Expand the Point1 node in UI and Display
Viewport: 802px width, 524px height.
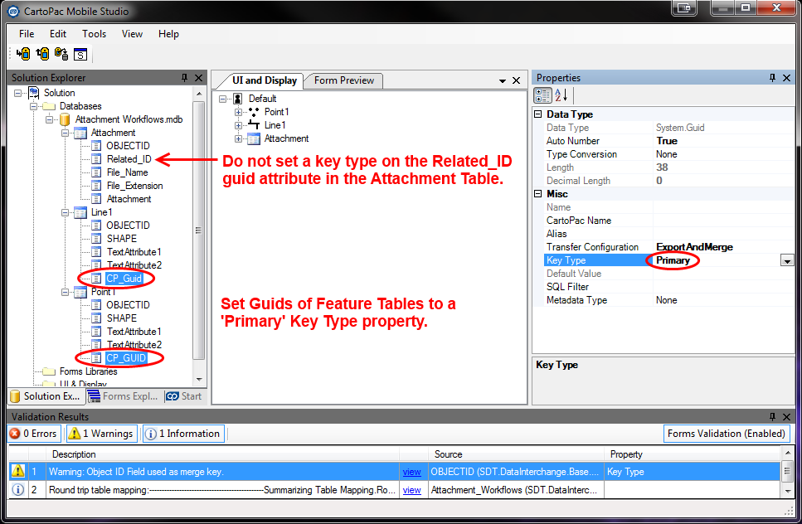(x=239, y=112)
